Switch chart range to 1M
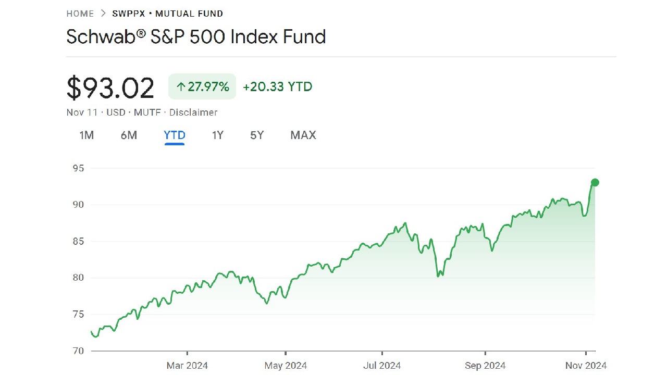667x375 pixels. coord(87,135)
